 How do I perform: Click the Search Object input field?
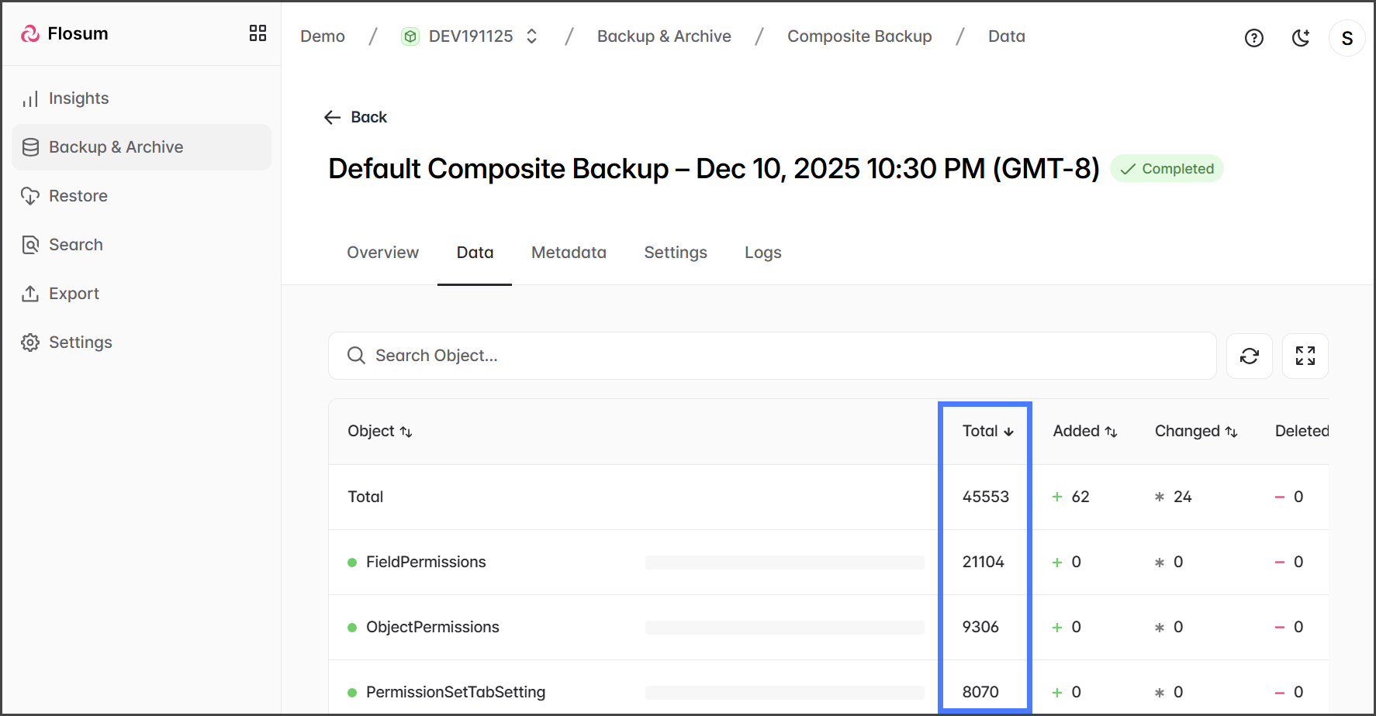click(x=772, y=356)
